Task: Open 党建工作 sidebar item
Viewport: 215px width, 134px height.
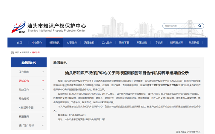Action: pyautogui.click(x=29, y=90)
